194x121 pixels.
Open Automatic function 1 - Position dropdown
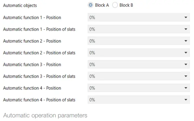(138, 17)
